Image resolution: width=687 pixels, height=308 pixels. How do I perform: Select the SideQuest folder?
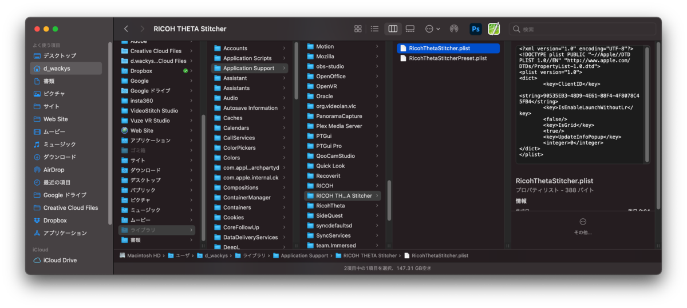click(x=342, y=215)
